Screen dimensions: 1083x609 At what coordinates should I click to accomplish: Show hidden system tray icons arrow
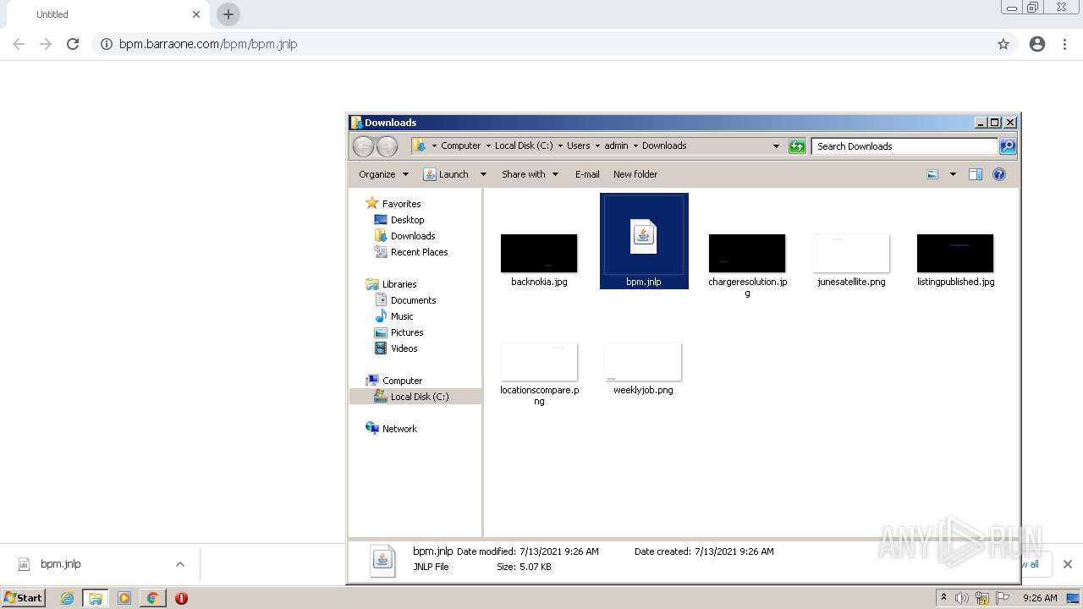943,598
